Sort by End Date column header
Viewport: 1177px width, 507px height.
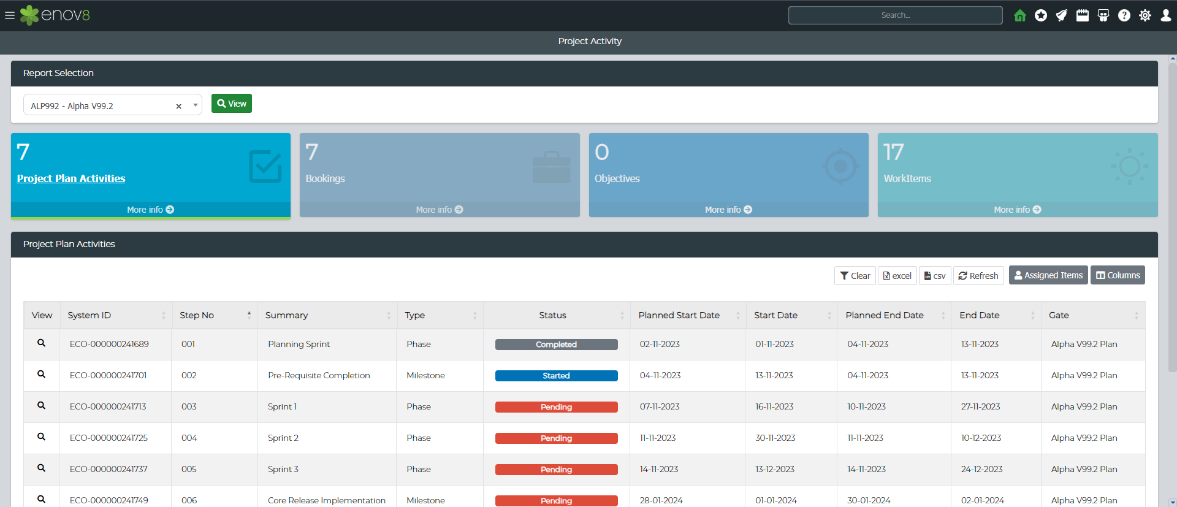(x=996, y=315)
